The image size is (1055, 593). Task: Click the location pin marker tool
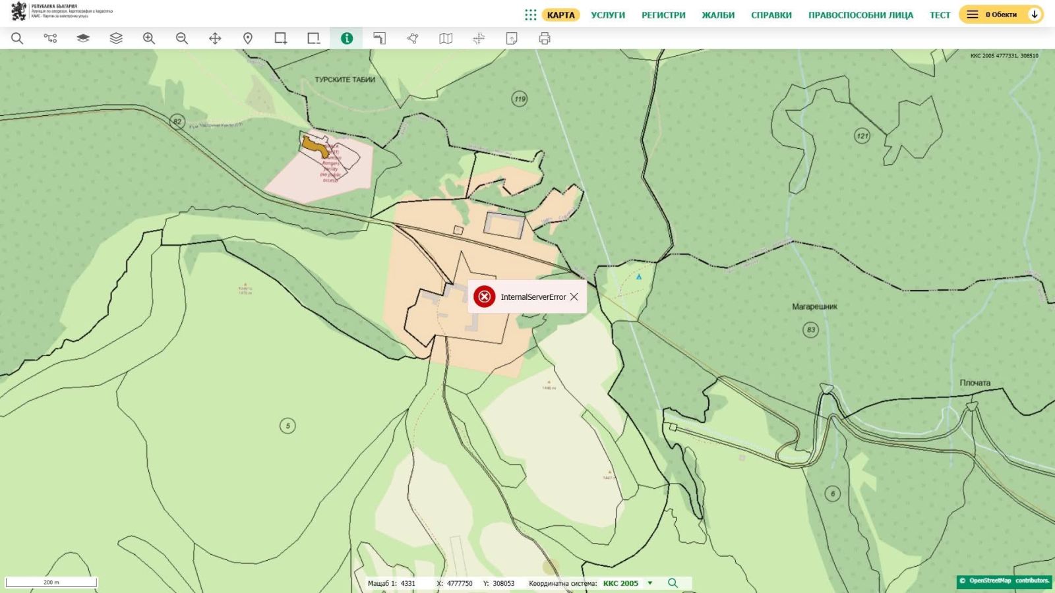point(248,38)
